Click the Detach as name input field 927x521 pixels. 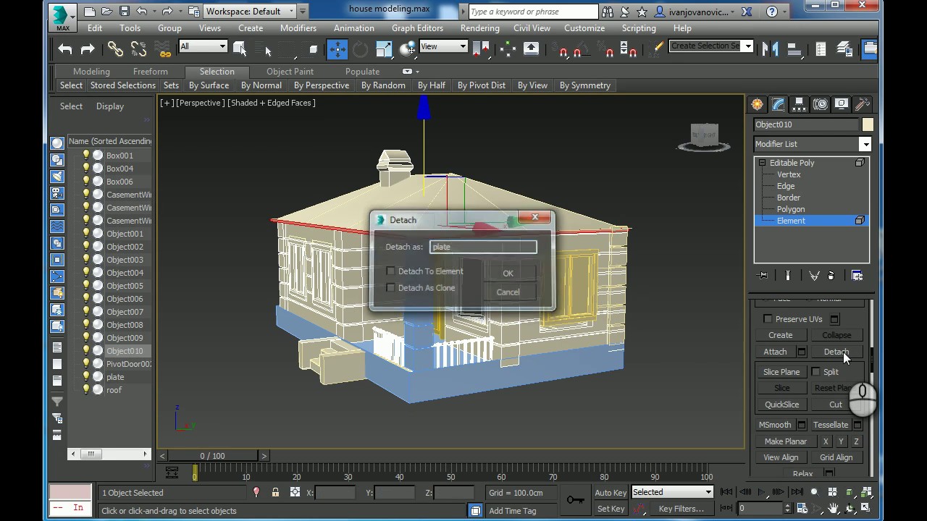coord(483,247)
